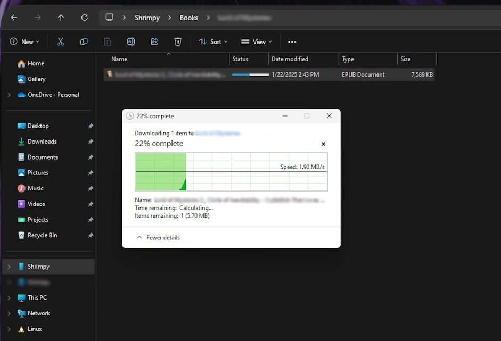Expand the Shrimpy tree node
The height and width of the screenshot is (341, 501).
tap(9, 267)
